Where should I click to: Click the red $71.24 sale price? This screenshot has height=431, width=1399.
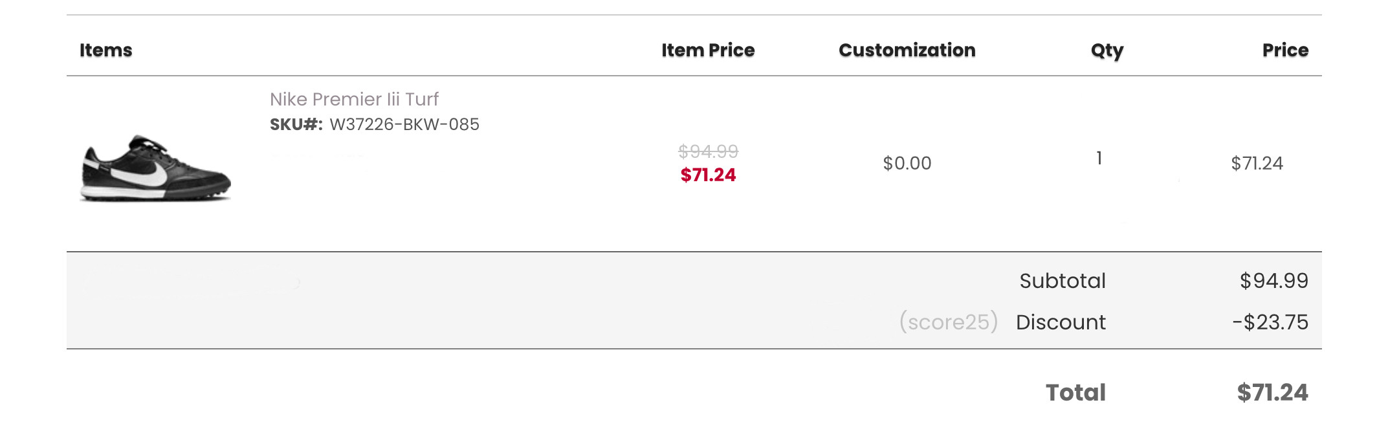pos(708,175)
